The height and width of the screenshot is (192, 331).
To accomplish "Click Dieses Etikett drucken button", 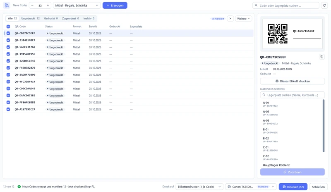I will tap(293, 81).
